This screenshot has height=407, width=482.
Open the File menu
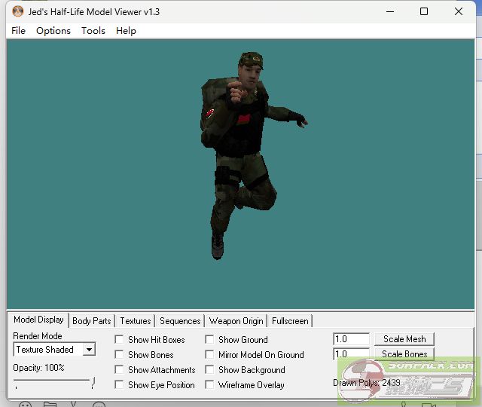[x=19, y=31]
